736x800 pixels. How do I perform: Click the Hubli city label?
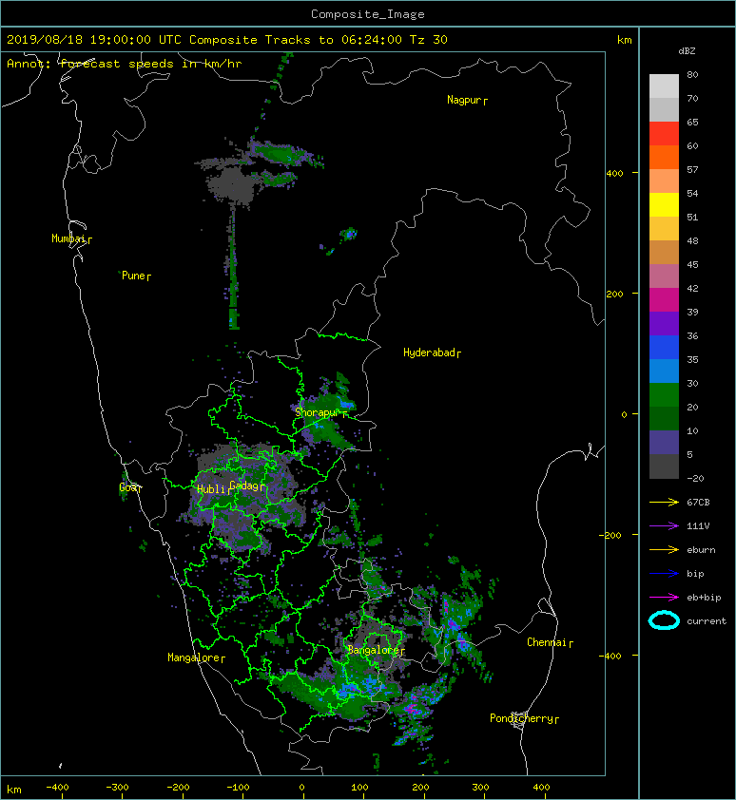[x=213, y=489]
